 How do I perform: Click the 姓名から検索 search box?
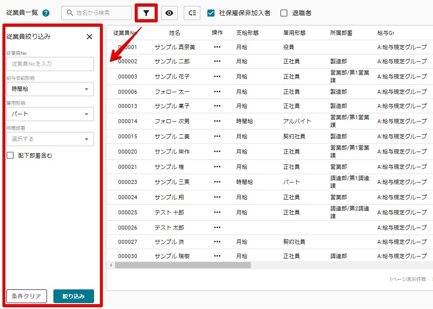(96, 13)
